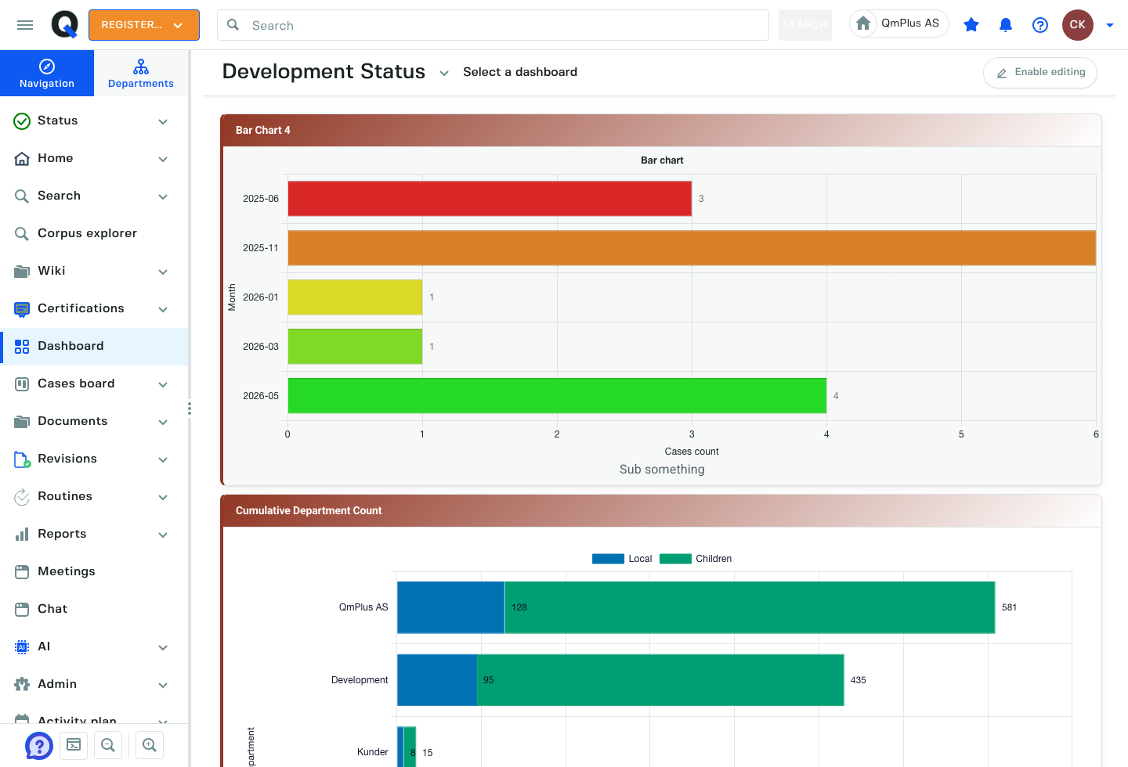
Task: Click the Admin gears icon
Action: coord(22,684)
